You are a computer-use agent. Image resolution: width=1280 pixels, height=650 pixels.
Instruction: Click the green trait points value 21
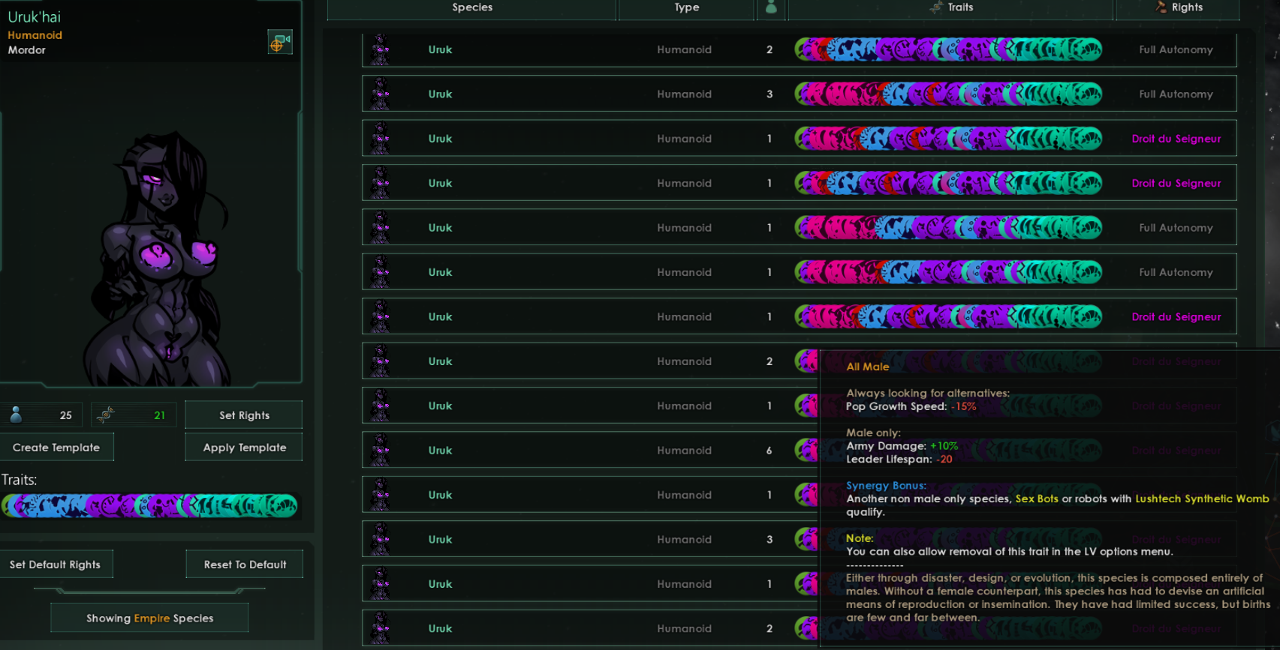[159, 415]
